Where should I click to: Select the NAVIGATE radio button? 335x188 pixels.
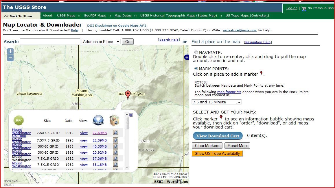tap(196, 52)
